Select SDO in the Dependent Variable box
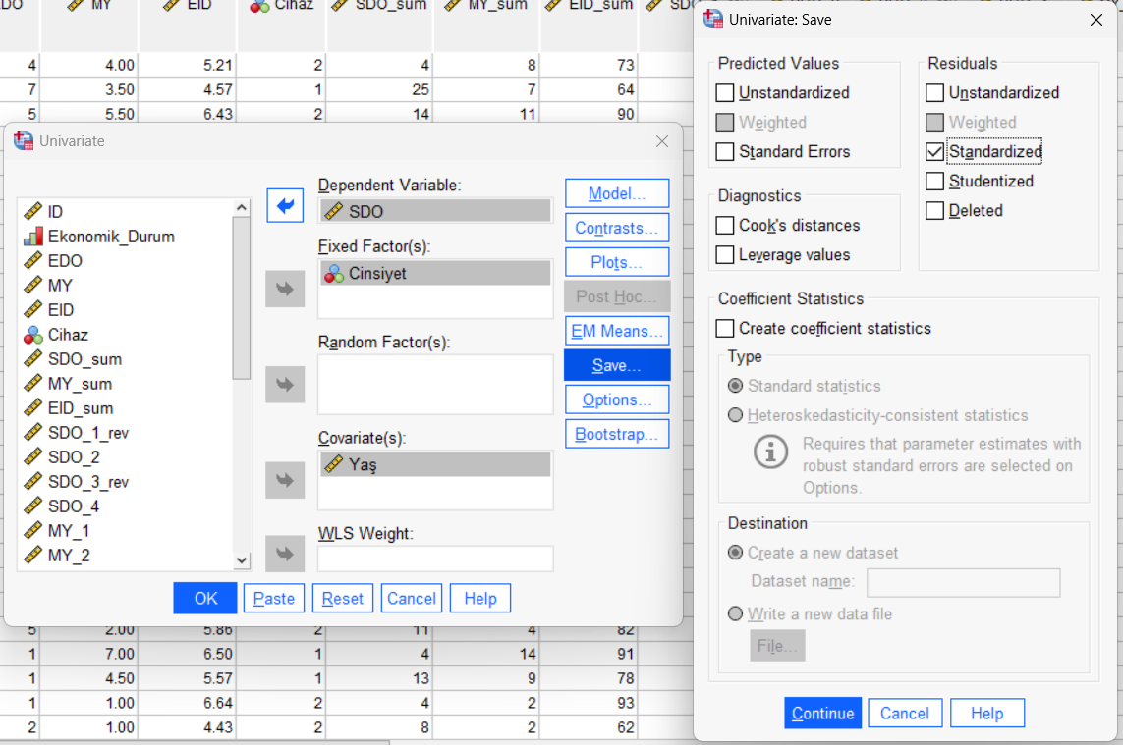Image resolution: width=1123 pixels, height=745 pixels. click(x=365, y=212)
